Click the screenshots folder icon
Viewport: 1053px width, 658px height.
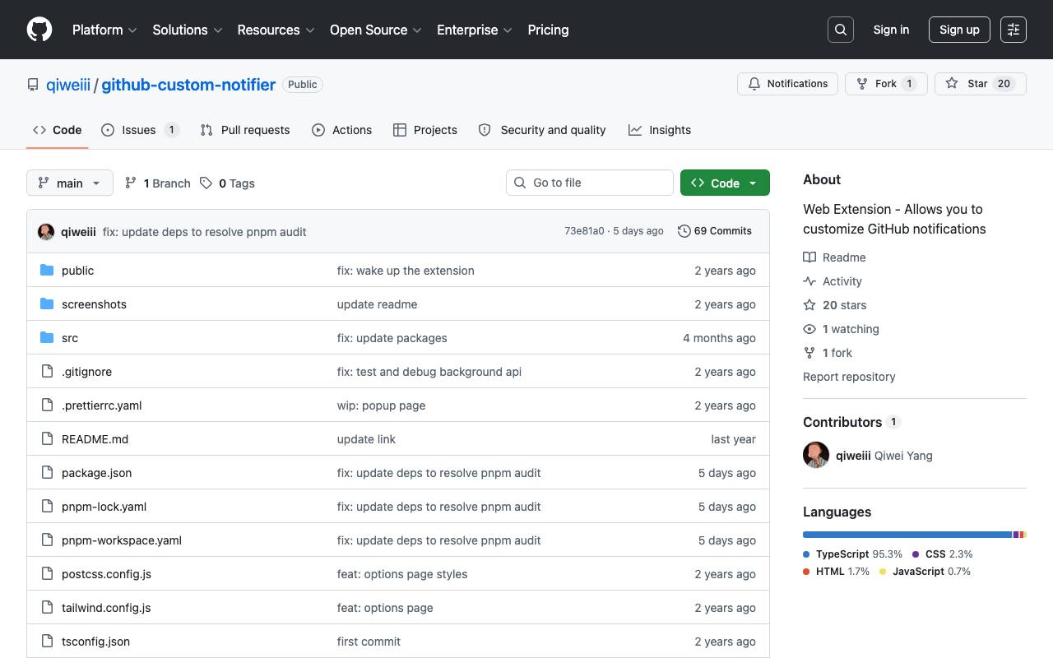tap(47, 304)
